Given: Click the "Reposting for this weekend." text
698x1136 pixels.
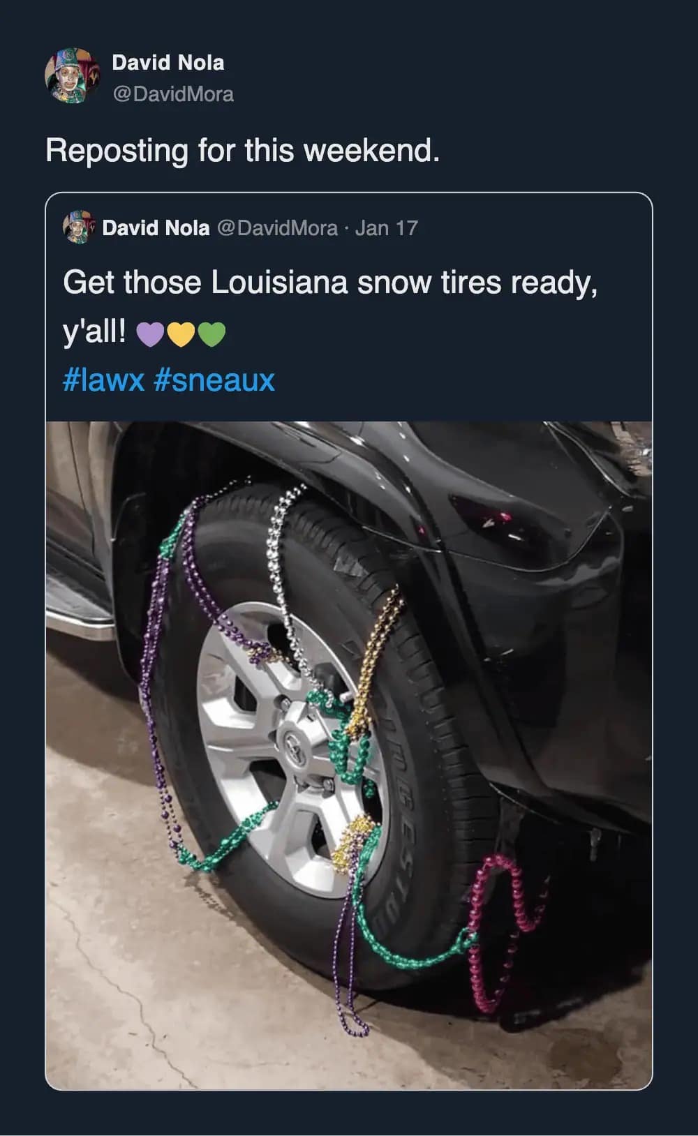Looking at the screenshot, I should [x=242, y=150].
